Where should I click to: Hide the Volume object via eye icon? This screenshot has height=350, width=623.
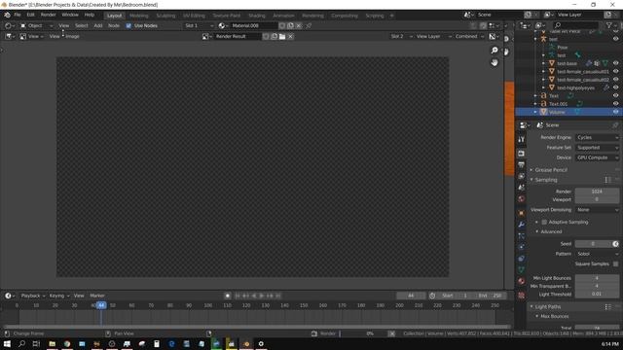click(x=616, y=113)
